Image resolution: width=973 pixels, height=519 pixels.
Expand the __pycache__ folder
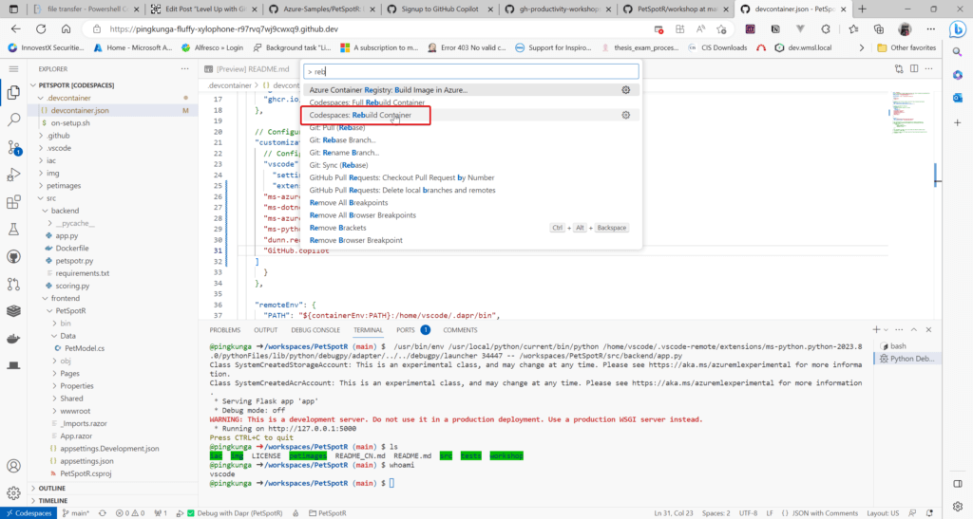[74, 223]
